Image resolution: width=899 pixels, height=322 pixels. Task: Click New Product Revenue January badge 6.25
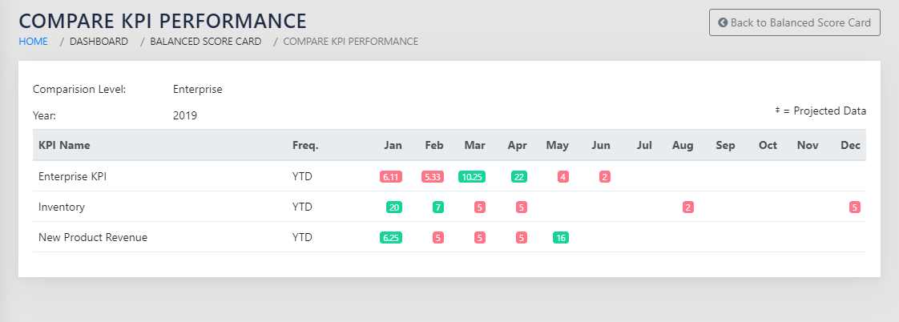click(391, 237)
